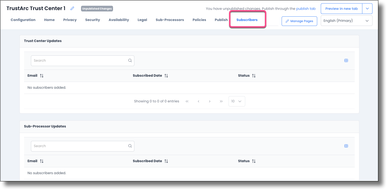
Task: Click the publish tab hyperlink
Action: point(306,8)
